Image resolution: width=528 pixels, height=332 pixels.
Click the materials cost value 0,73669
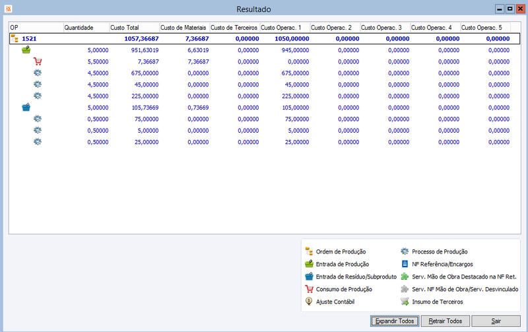coord(199,108)
